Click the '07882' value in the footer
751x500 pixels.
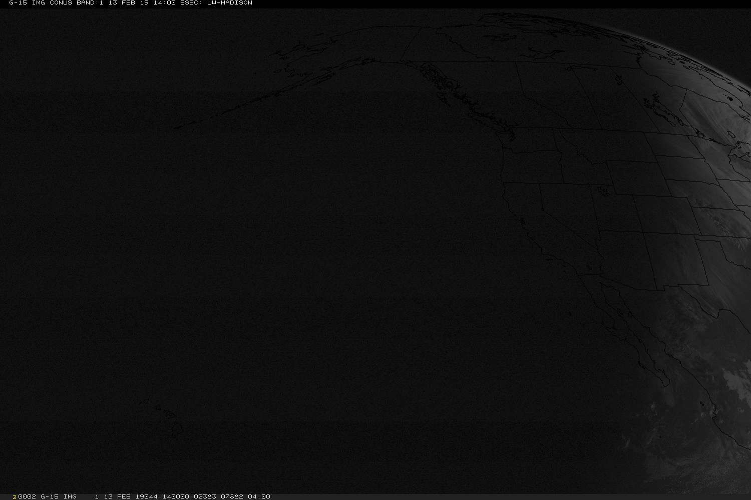pos(232,496)
